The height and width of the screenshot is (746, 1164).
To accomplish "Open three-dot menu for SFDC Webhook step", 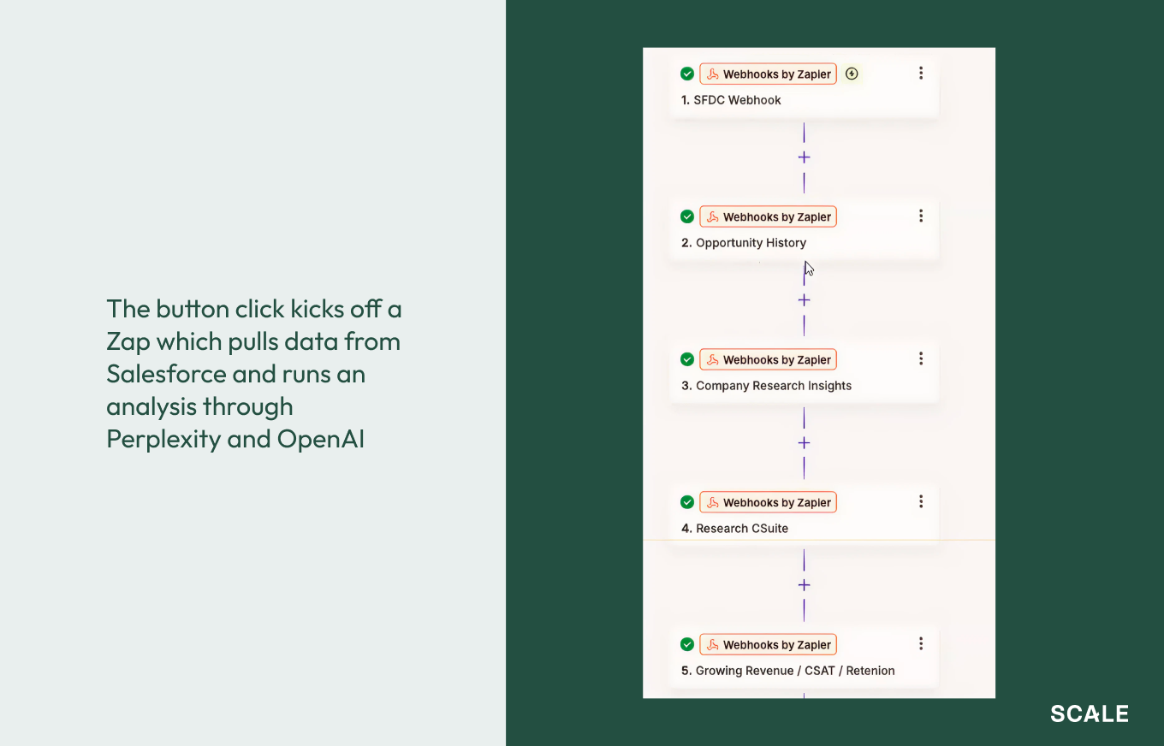I will (x=921, y=74).
